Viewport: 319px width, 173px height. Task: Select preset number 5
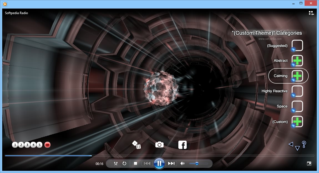click(x=39, y=145)
